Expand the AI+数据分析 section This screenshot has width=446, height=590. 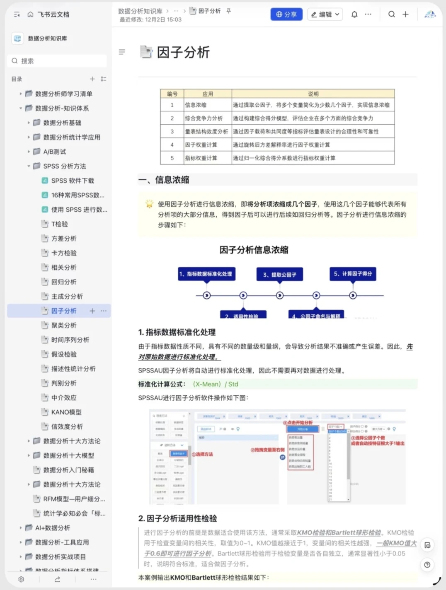[20, 528]
